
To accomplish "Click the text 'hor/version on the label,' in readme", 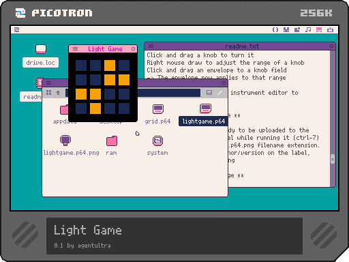I will pos(269,153).
